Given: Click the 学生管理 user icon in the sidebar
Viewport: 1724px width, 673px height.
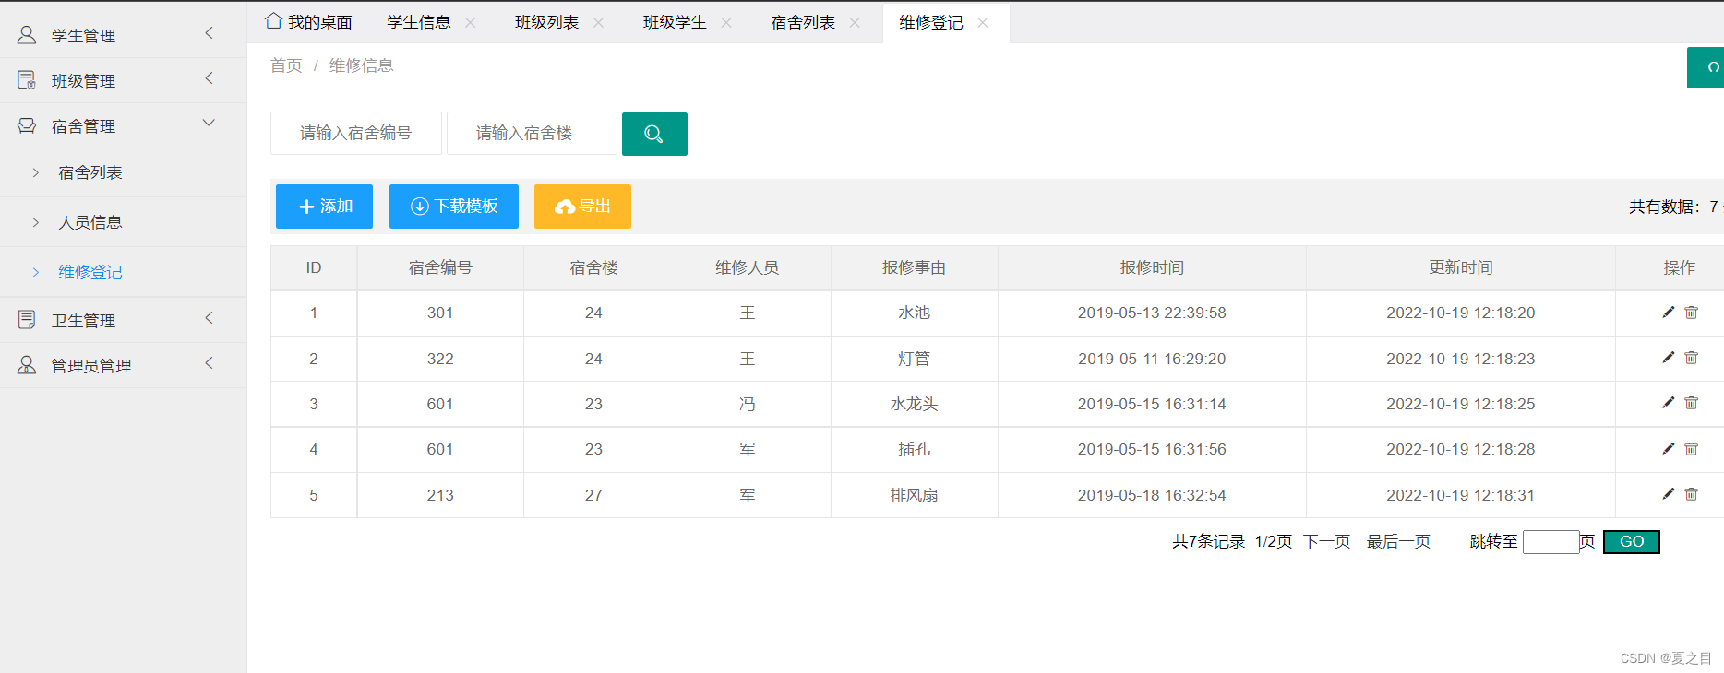Looking at the screenshot, I should (27, 35).
